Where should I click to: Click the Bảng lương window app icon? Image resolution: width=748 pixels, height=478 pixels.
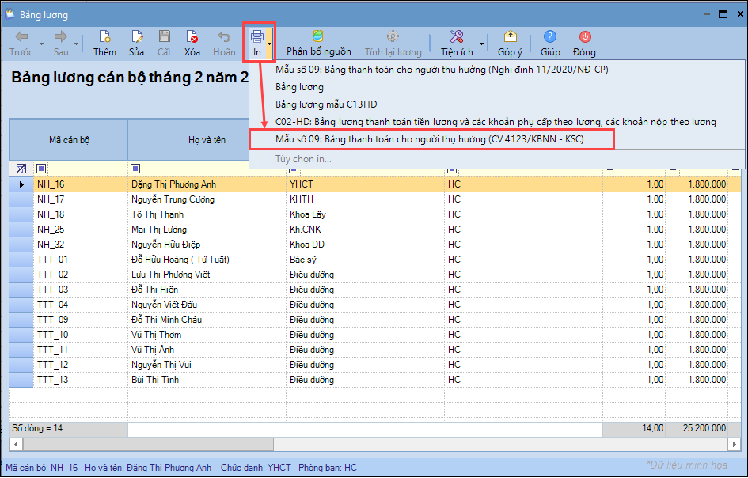(9, 14)
